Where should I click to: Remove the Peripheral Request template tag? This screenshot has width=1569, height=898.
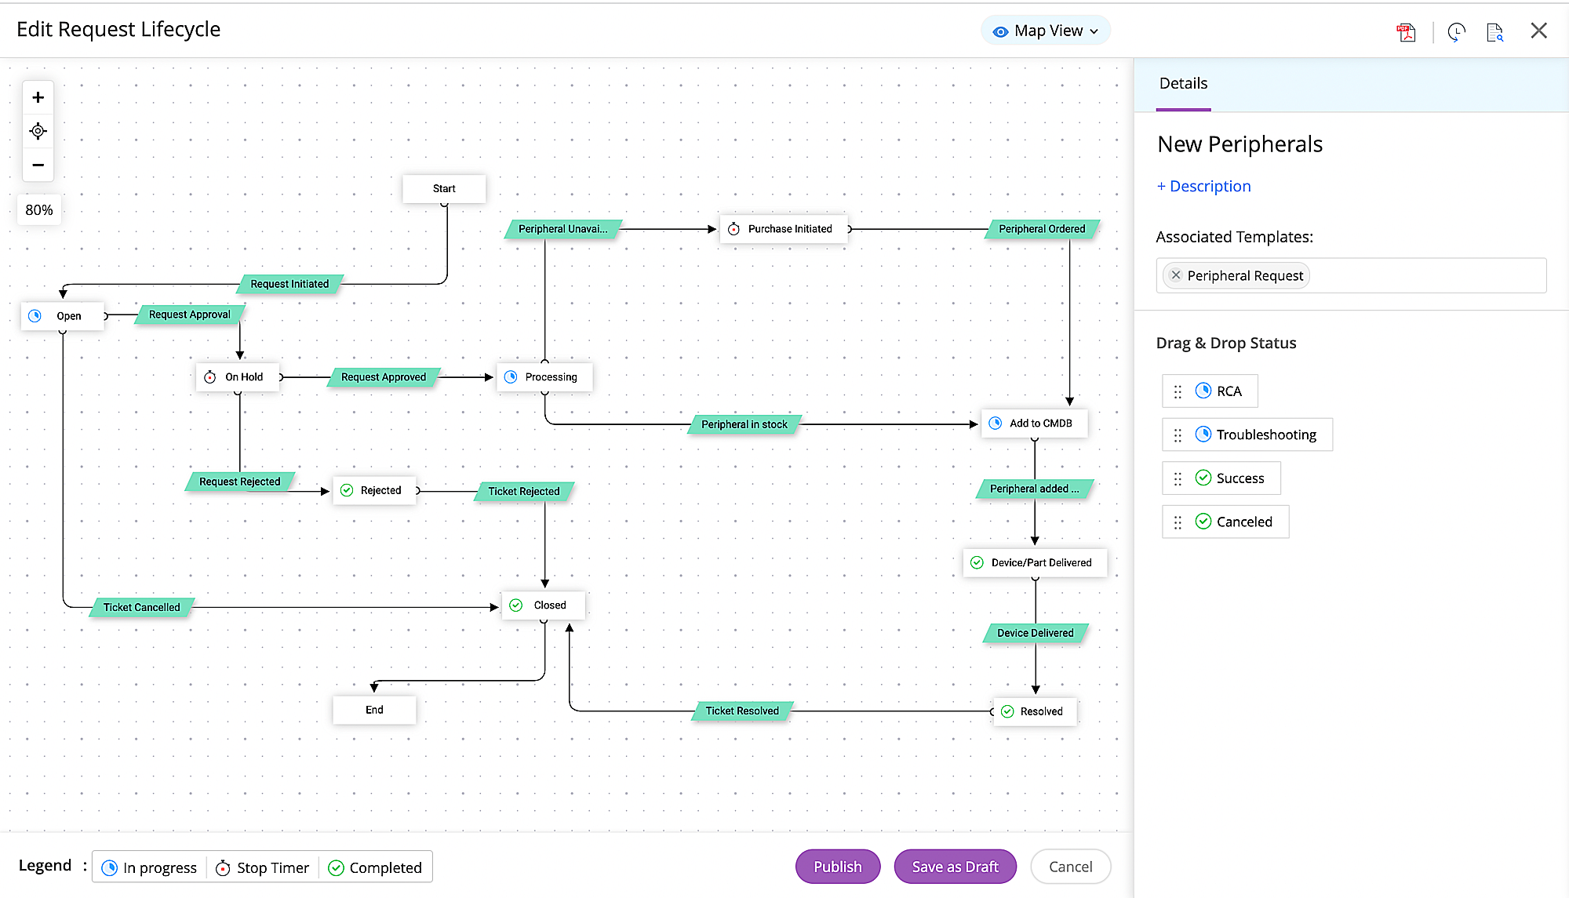tap(1175, 275)
